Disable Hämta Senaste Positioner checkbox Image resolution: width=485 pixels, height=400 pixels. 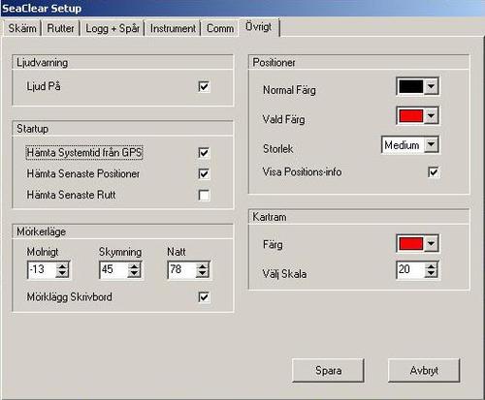coord(204,173)
